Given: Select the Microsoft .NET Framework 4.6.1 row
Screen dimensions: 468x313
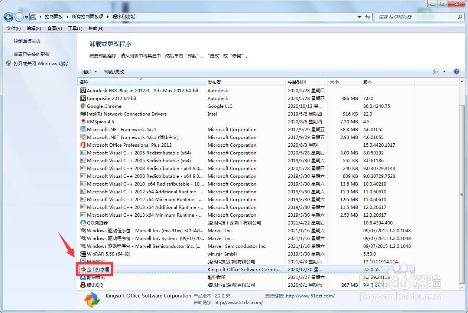Looking at the screenshot, I should (246, 129).
